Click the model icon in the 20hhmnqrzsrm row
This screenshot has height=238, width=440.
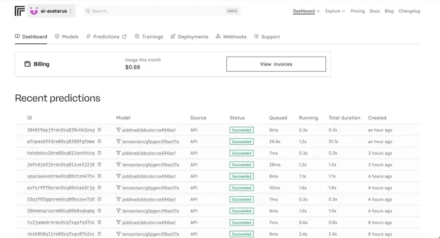pyautogui.click(x=118, y=210)
